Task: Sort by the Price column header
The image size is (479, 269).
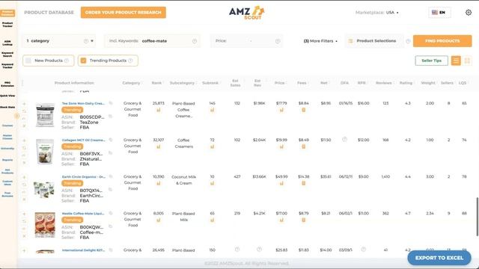Action: 279,83
